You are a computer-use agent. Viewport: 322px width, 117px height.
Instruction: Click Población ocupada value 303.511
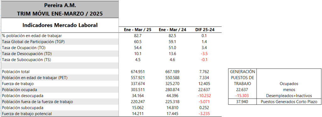138,90
